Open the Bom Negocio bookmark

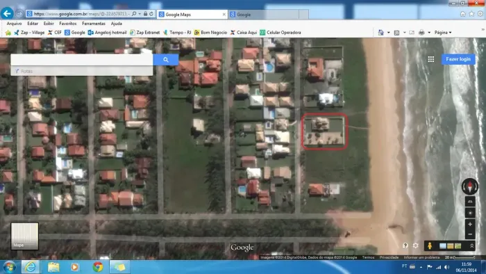(210, 33)
